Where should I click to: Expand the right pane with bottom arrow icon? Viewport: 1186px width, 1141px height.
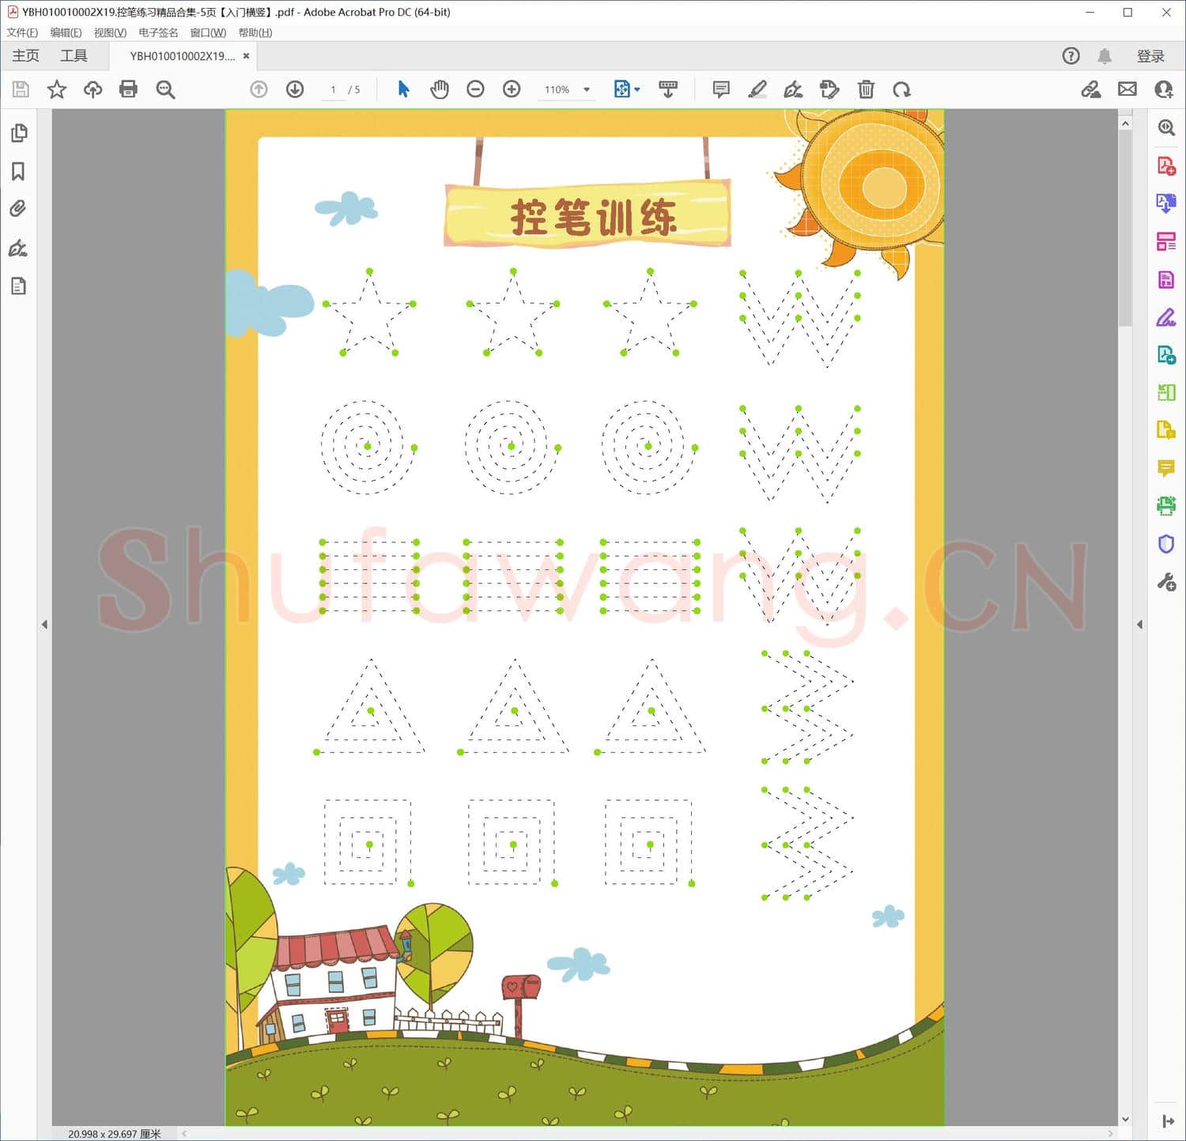(x=1168, y=1121)
